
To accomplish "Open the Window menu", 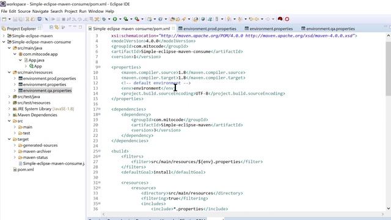I will (x=96, y=11).
